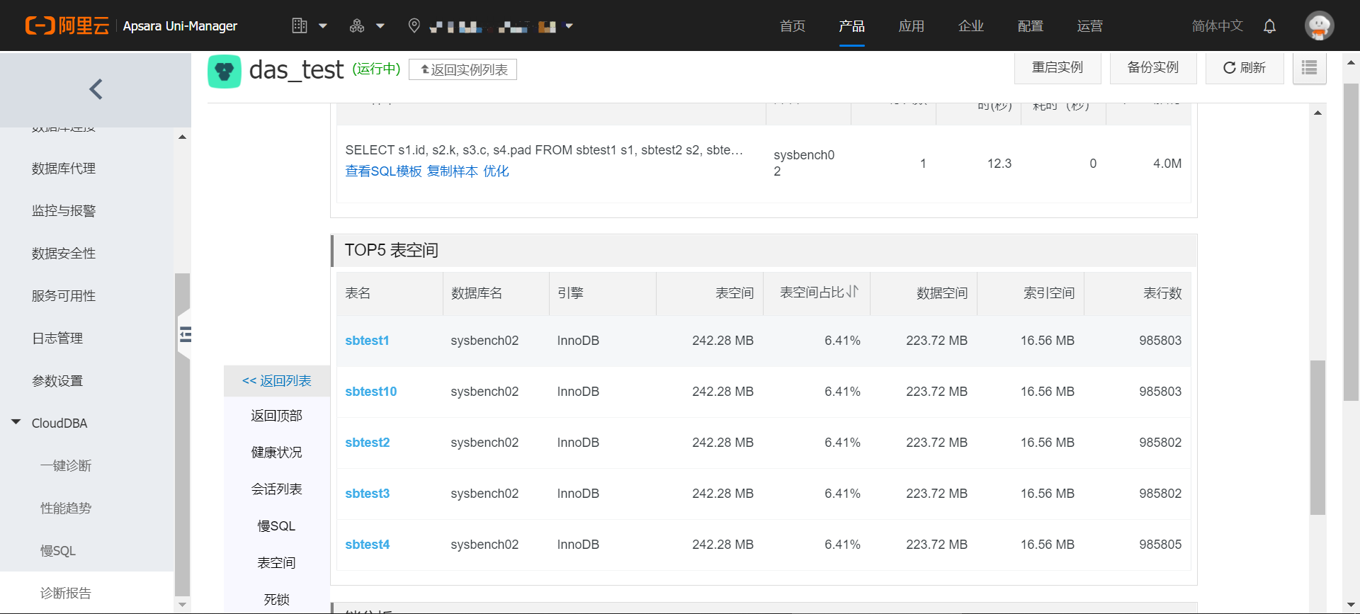Go to the 首页 menu

[x=793, y=26]
